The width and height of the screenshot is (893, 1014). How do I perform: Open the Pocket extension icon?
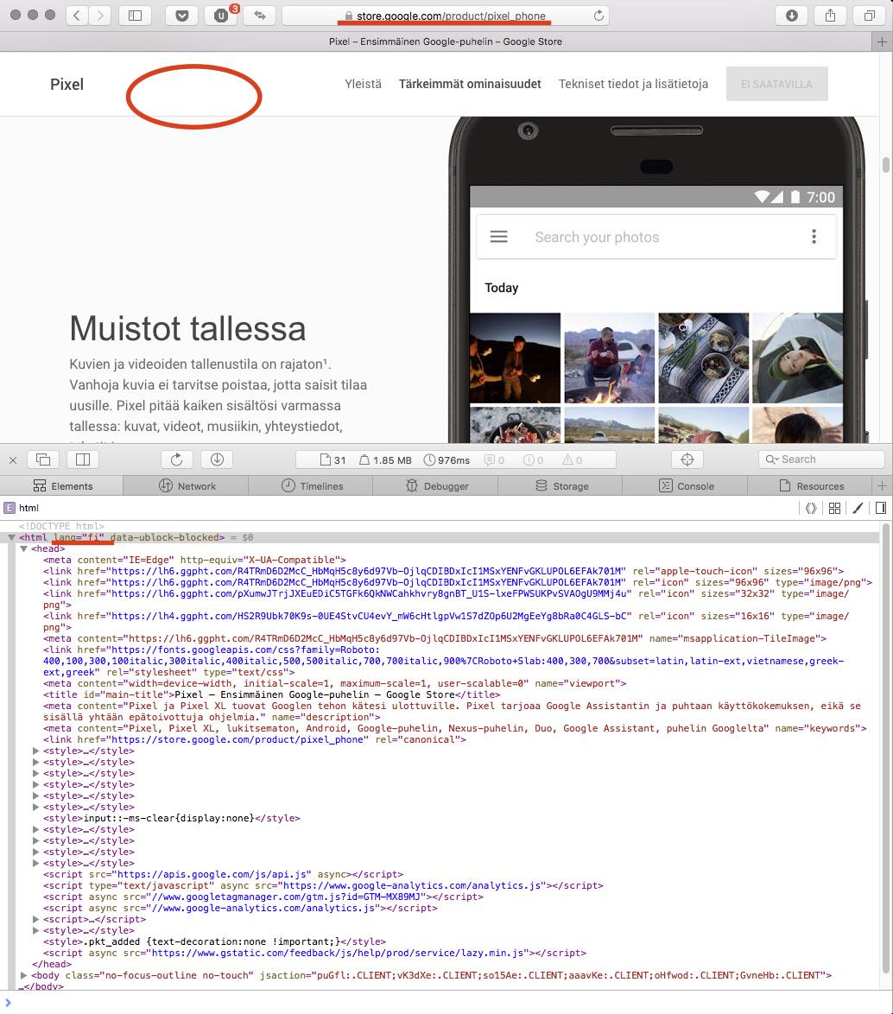pyautogui.click(x=181, y=15)
